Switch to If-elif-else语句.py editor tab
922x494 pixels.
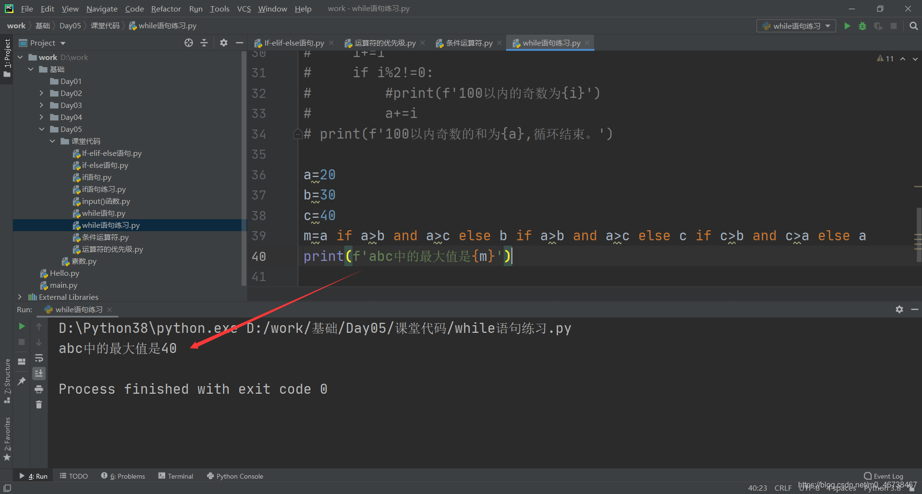pos(294,43)
